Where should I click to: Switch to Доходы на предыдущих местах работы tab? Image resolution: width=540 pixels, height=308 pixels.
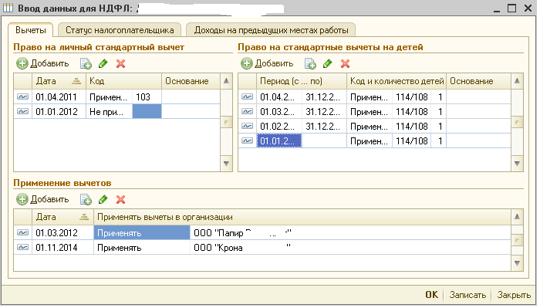click(x=271, y=30)
